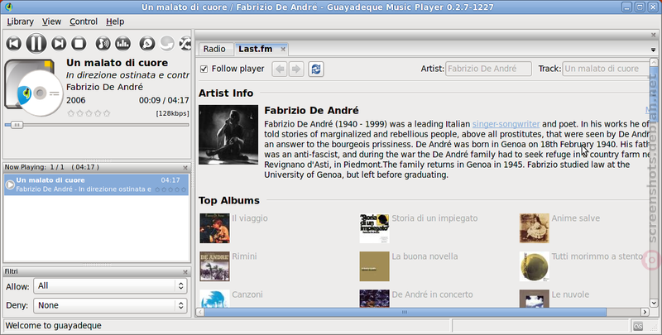Click the 00:09 / 04:17 time display
This screenshot has width=662, height=335.
[164, 100]
